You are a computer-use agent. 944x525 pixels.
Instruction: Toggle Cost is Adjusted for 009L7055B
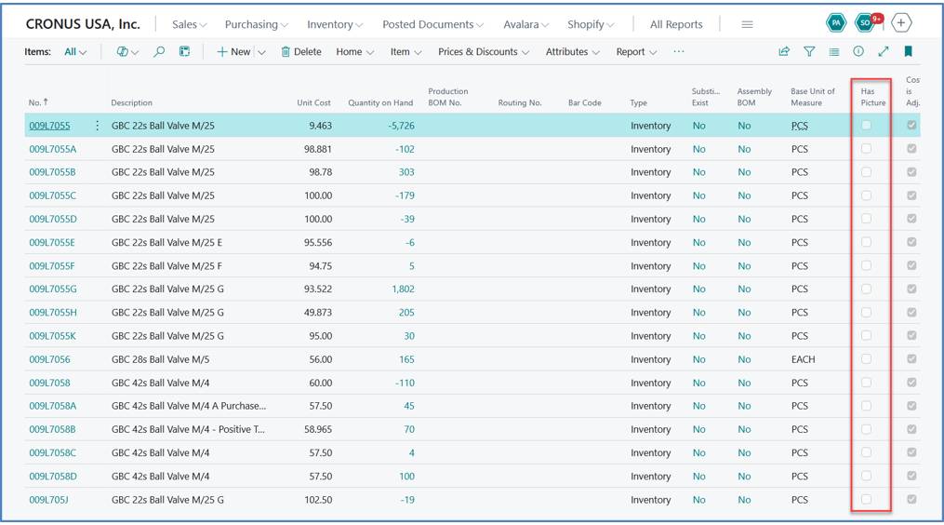tap(911, 172)
